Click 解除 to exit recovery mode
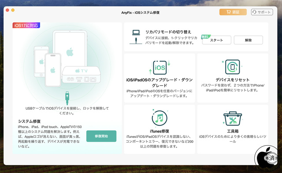 pos(248,40)
